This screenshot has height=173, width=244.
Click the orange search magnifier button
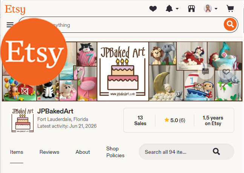pyautogui.click(x=230, y=24)
